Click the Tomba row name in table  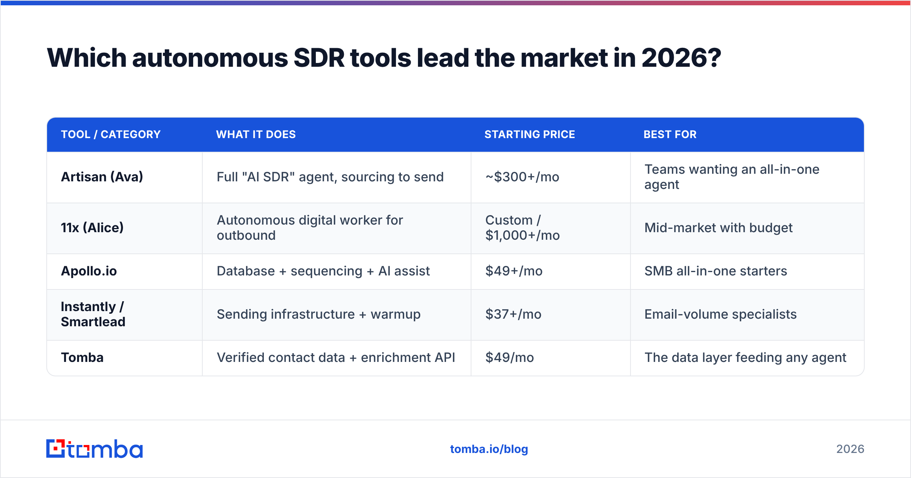click(82, 357)
